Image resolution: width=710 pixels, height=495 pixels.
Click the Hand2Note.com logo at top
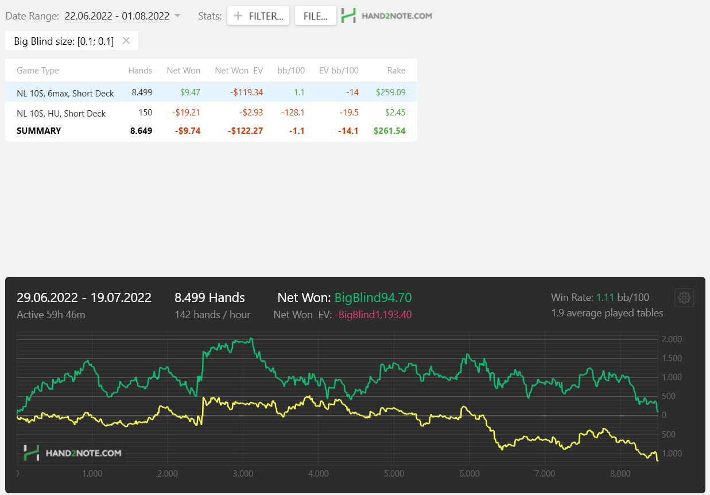click(x=387, y=16)
